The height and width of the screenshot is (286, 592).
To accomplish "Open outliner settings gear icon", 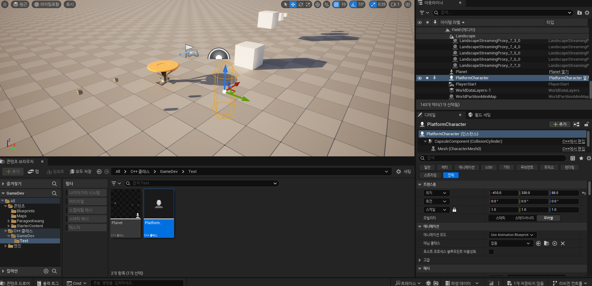I will pyautogui.click(x=587, y=13).
